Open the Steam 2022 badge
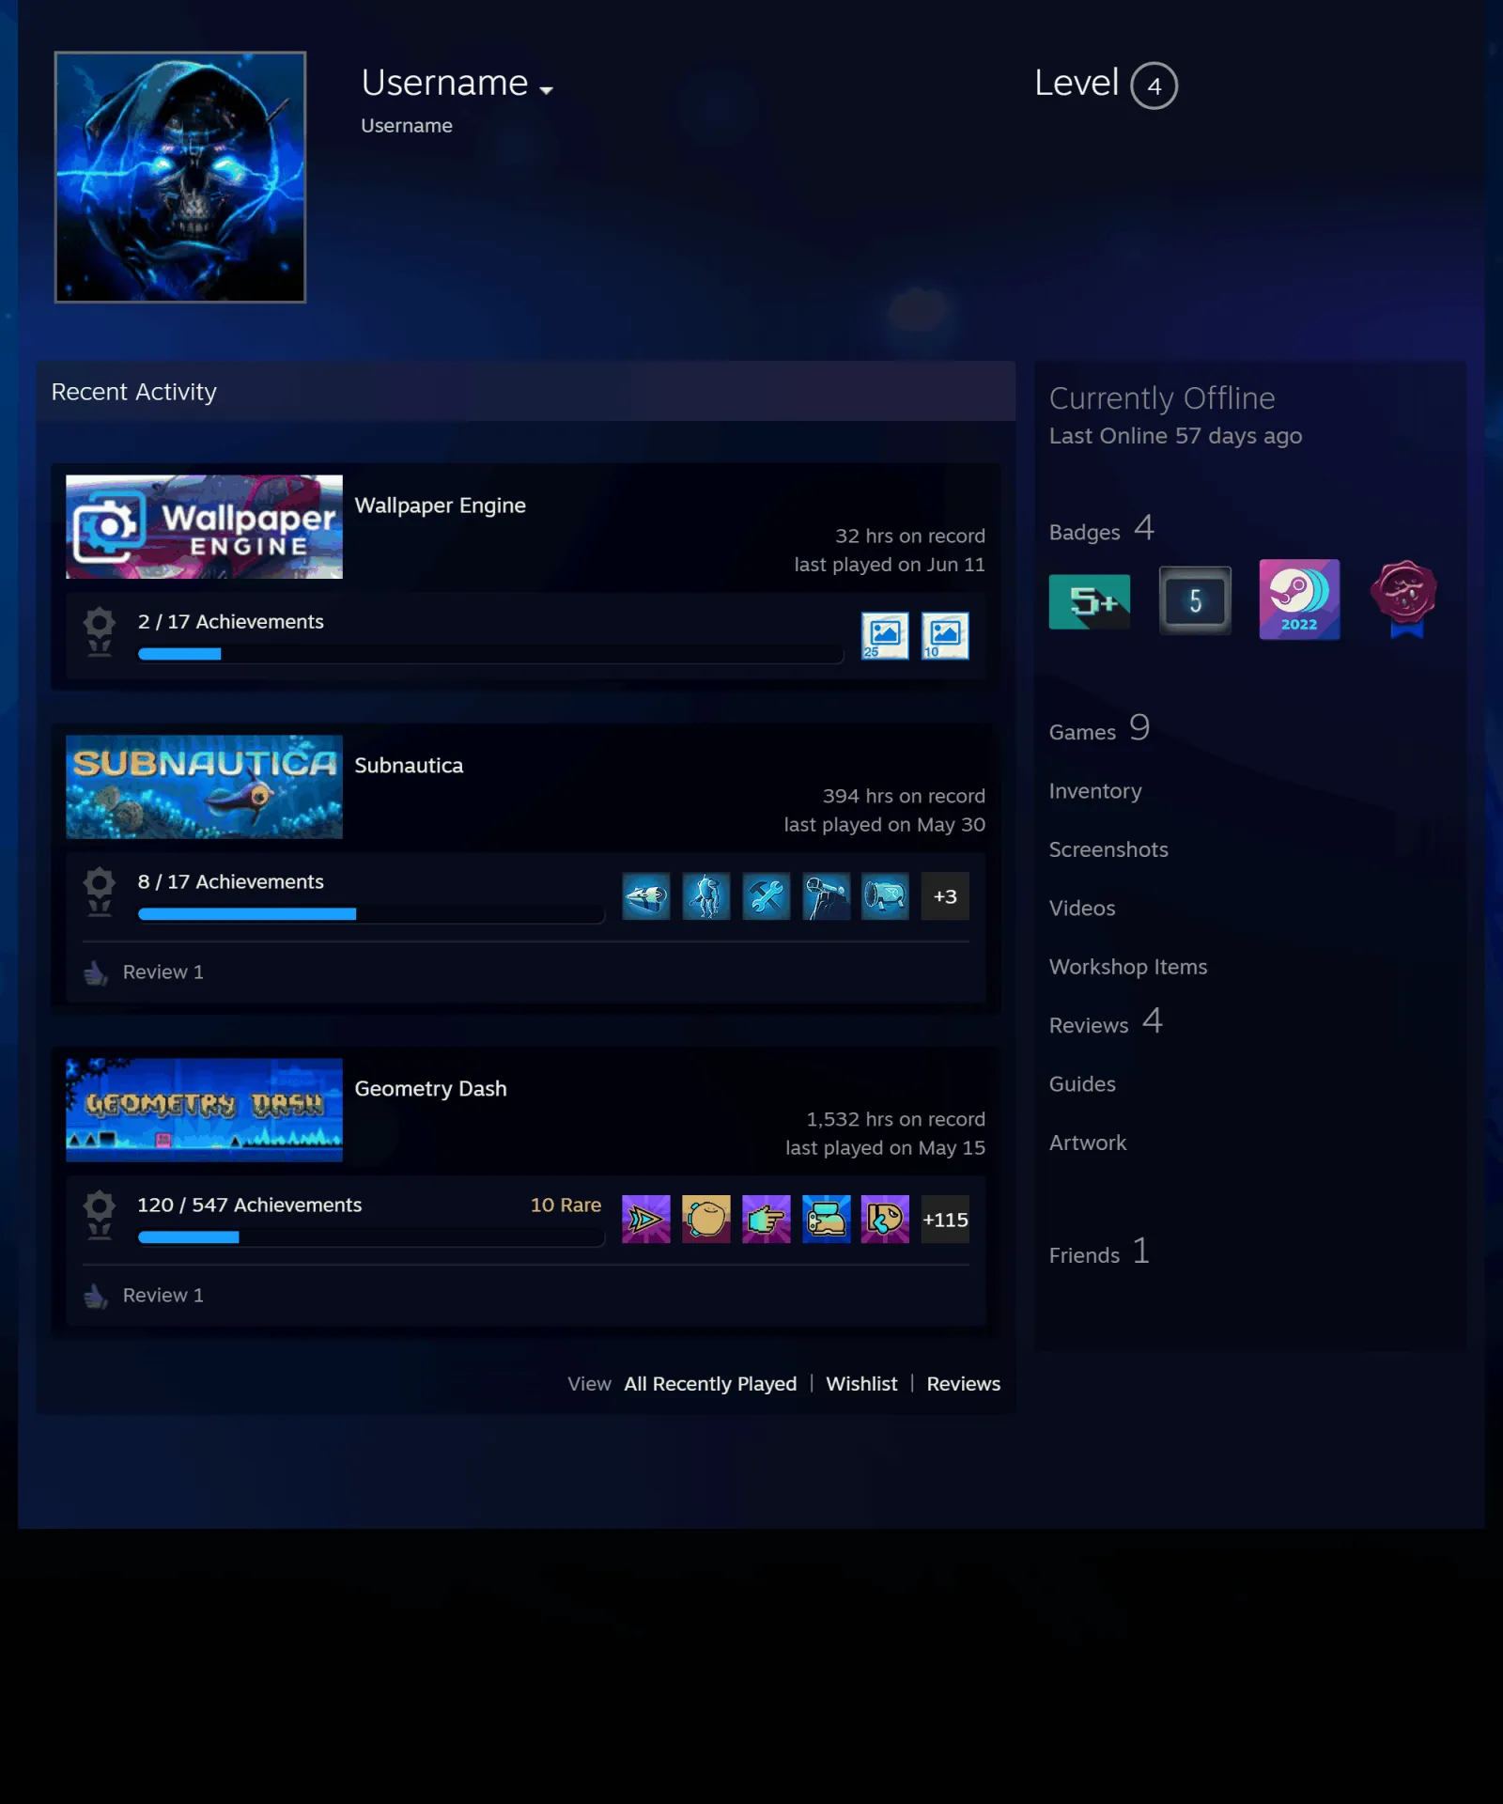The height and width of the screenshot is (1804, 1503). (x=1299, y=599)
